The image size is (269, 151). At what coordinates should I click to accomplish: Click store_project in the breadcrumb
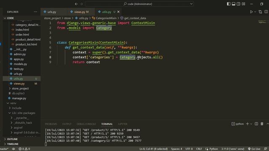(x=52, y=18)
